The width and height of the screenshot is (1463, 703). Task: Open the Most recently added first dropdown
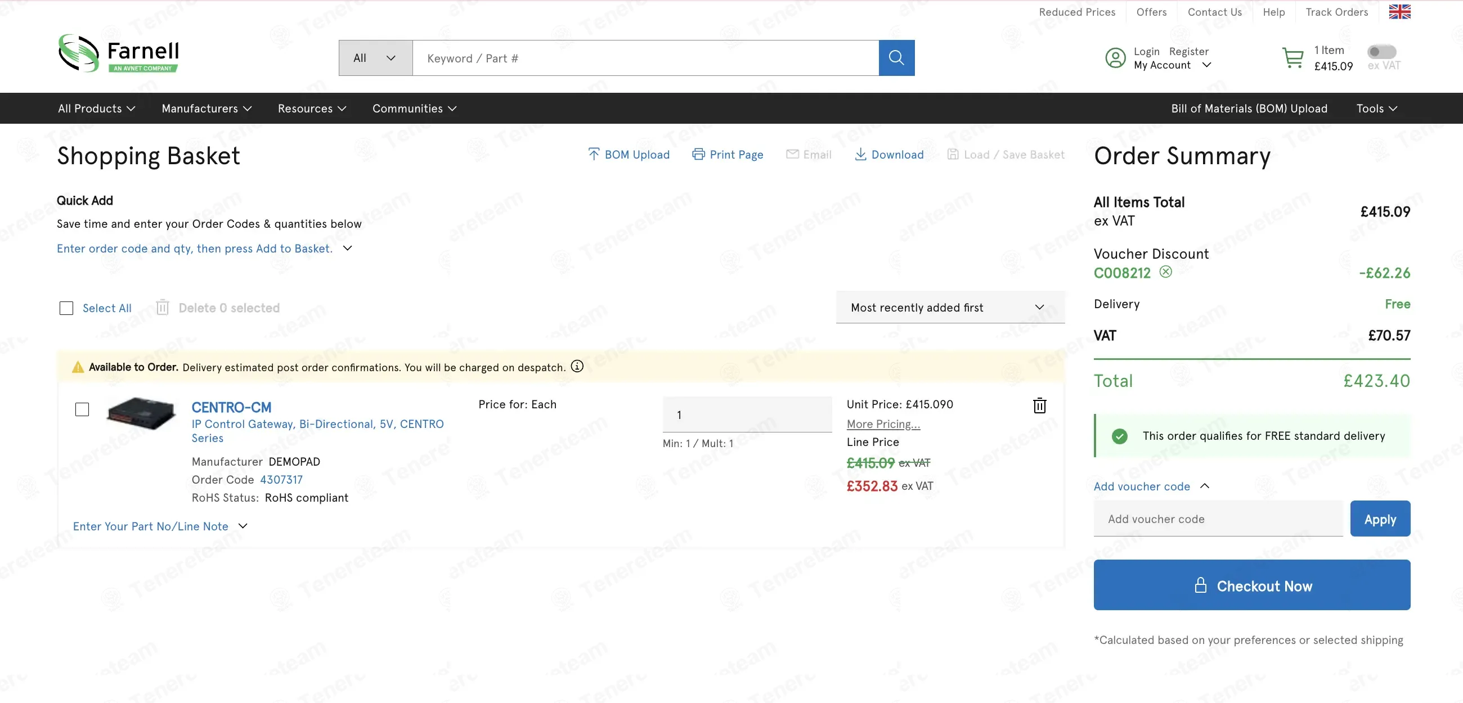click(950, 307)
